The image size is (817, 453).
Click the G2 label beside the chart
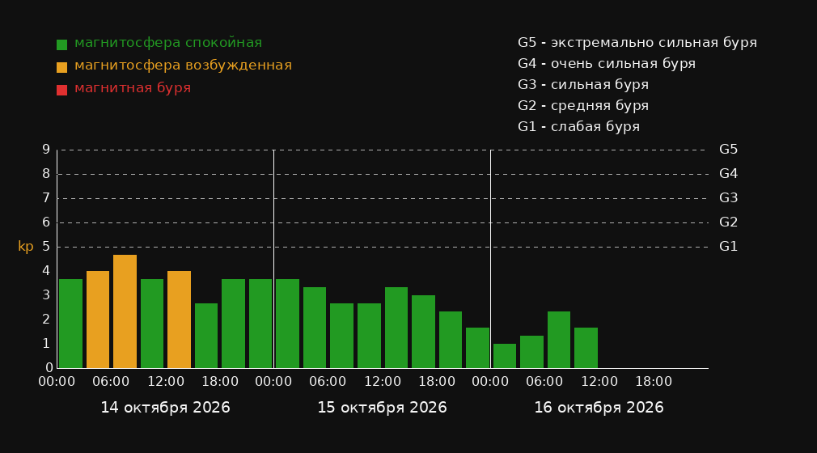728,222
